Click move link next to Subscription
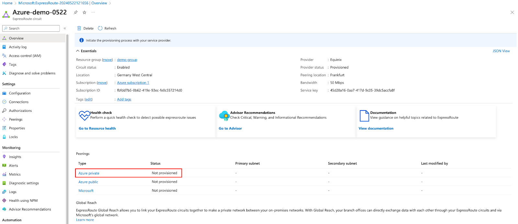Screen dimensions: 518x224 tap(102, 83)
